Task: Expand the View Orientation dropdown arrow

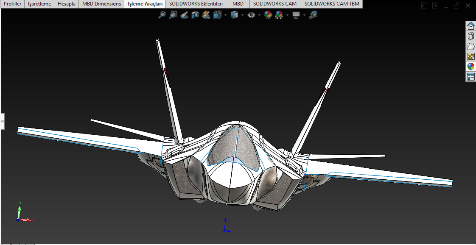Action: point(225,15)
